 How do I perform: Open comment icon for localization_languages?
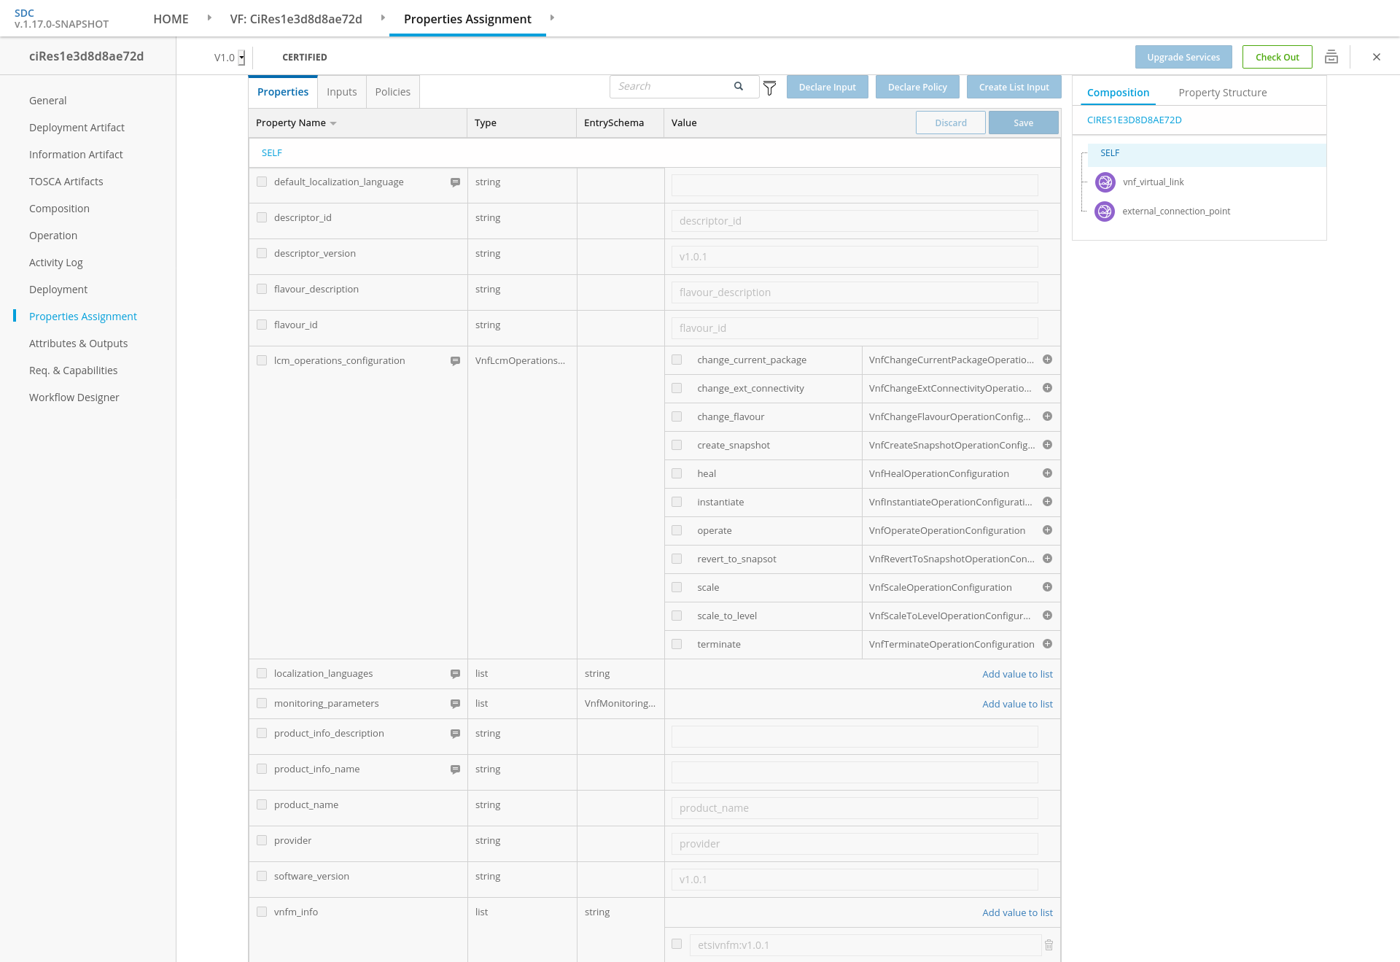point(455,674)
